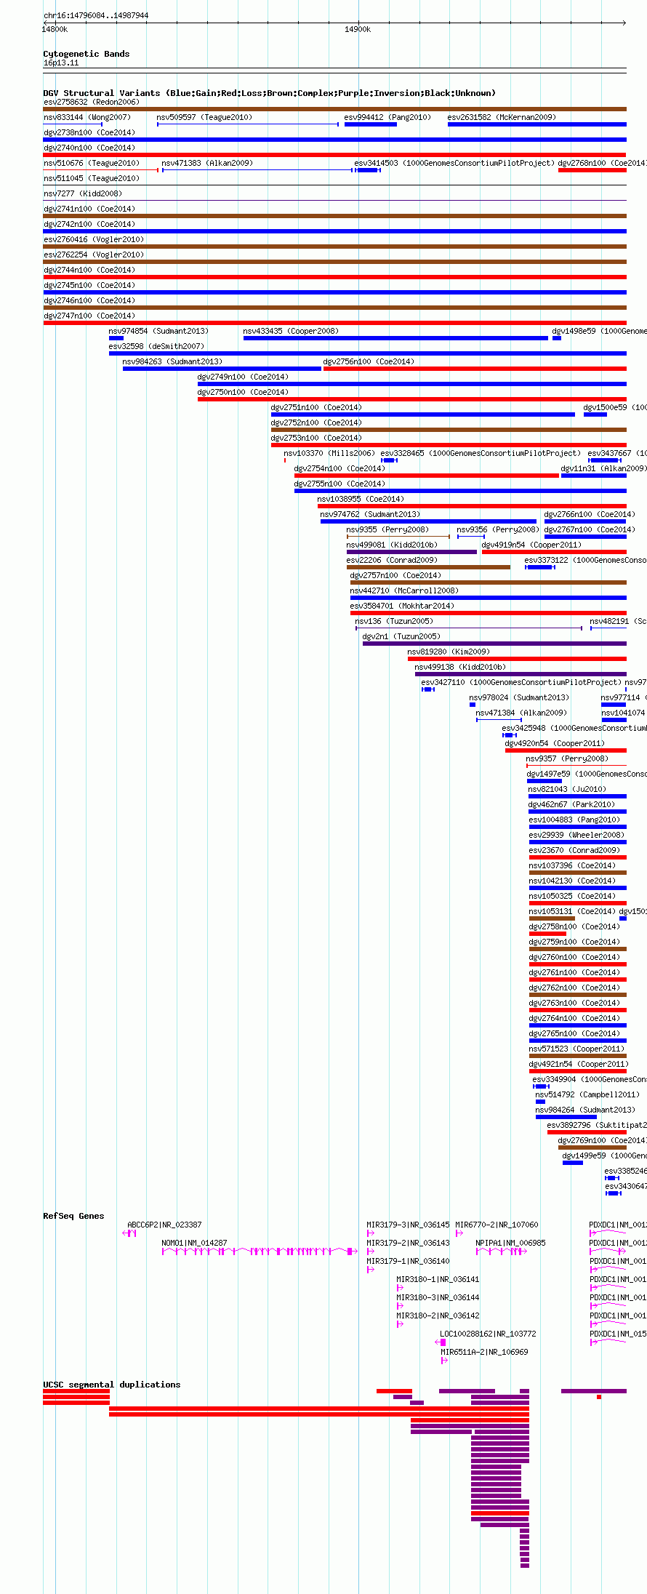Click the ABCC6P2|NR_023387 gene
The height and width of the screenshot is (1594, 647).
pyautogui.click(x=129, y=1233)
